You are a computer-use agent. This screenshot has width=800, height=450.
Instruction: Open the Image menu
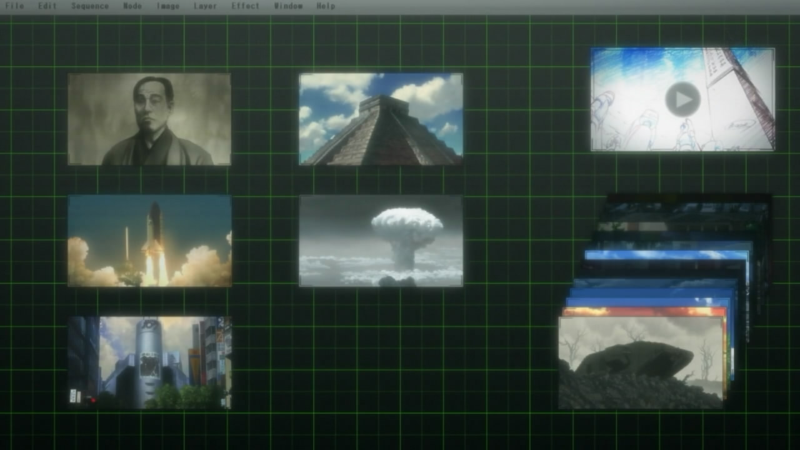click(x=168, y=6)
